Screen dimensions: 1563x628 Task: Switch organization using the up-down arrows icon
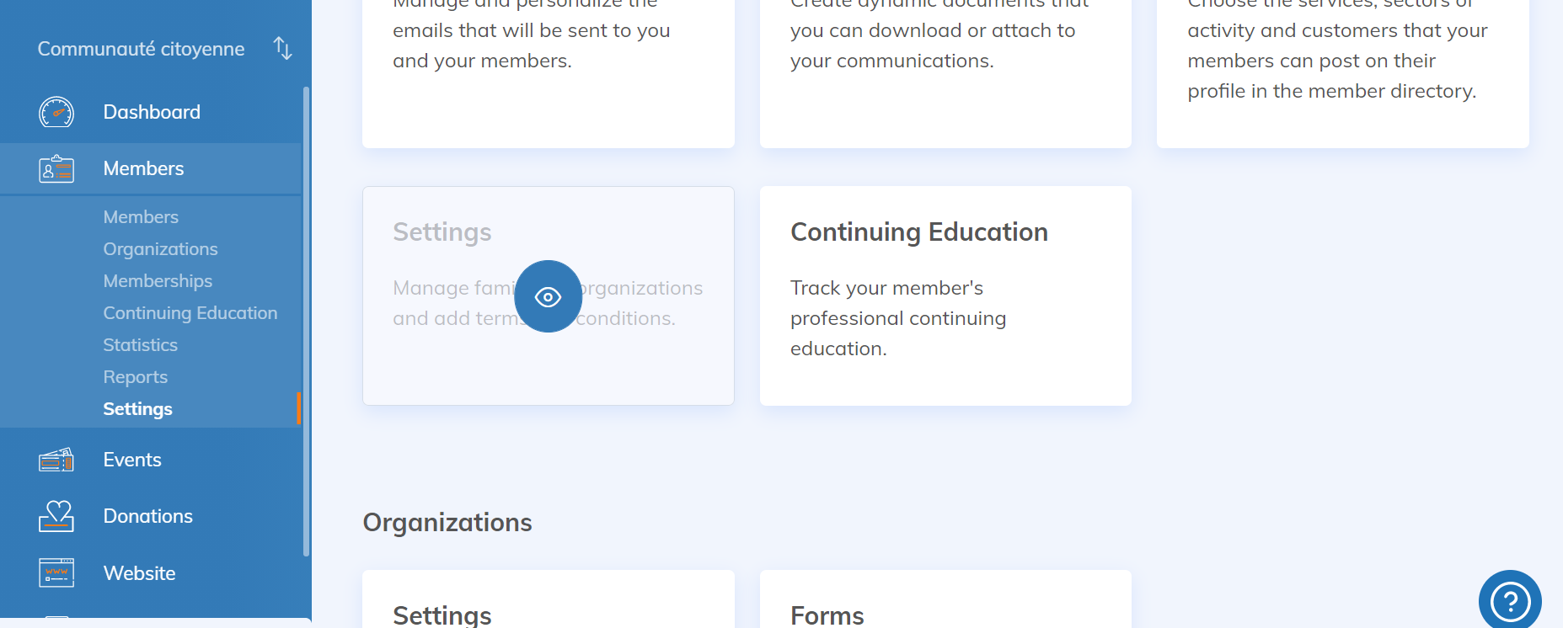pos(283,49)
